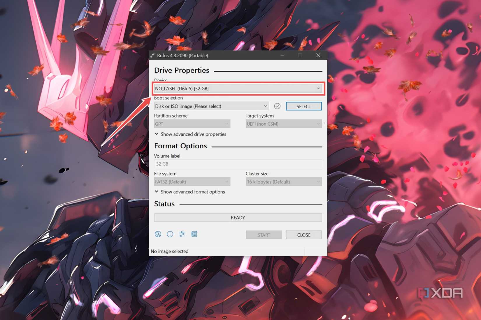This screenshot has width=481, height=320.
Task: Click the Target system help question mark
Action: [x=324, y=124]
